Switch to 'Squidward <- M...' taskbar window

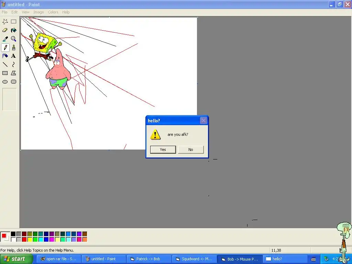click(x=194, y=259)
